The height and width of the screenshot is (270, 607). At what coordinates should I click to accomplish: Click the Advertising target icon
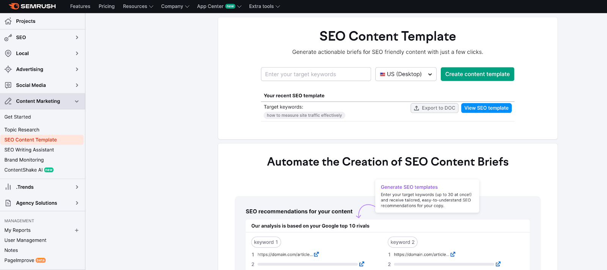click(x=8, y=69)
